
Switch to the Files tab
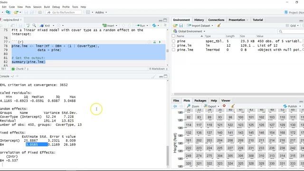coord(176,100)
